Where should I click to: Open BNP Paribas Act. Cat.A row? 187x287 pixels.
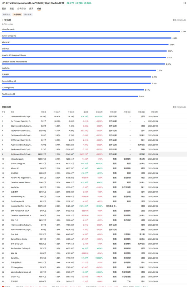click(93, 211)
